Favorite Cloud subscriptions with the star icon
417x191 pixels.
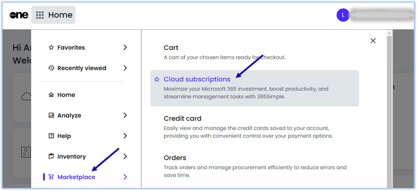click(x=157, y=79)
